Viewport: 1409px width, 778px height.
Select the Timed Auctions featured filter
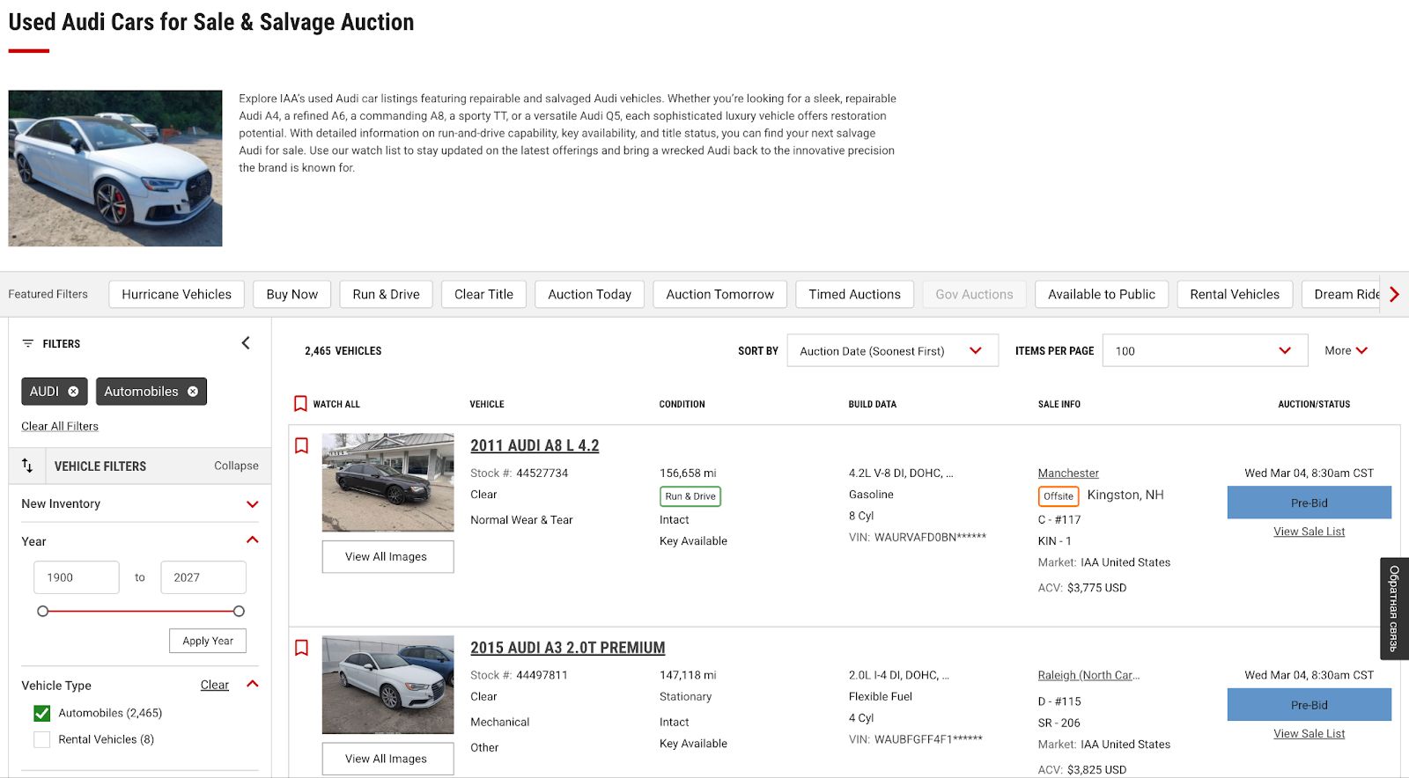pos(854,294)
